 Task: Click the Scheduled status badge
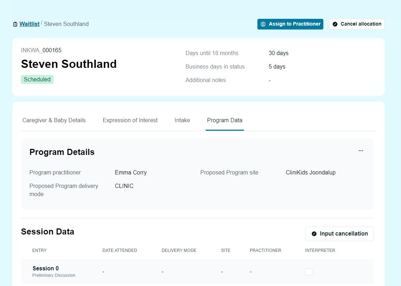[37, 80]
